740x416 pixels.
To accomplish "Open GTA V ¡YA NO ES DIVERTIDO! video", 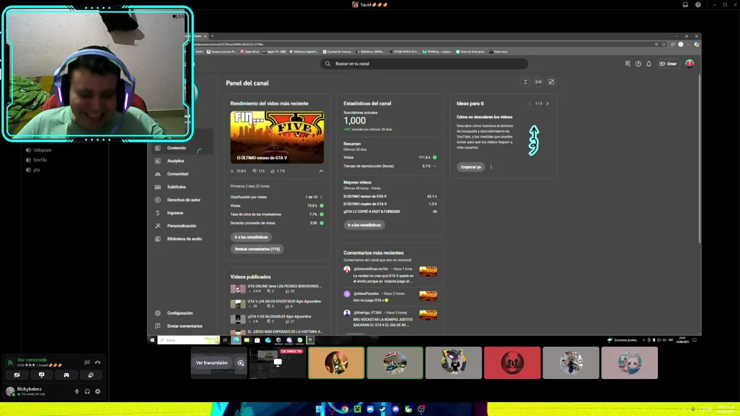I will coord(276,304).
